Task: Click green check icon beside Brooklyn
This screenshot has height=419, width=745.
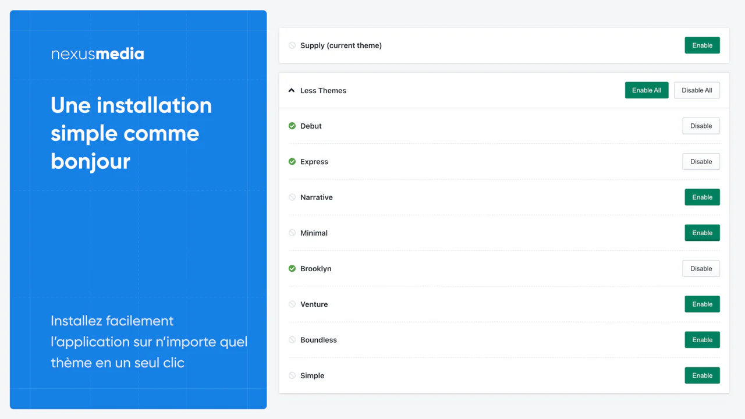Action: 292,268
